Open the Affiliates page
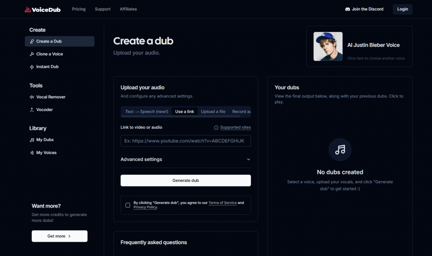432x256 pixels. (x=128, y=9)
